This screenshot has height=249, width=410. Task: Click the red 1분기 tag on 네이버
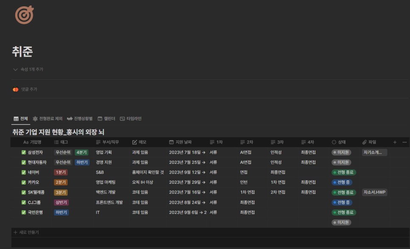point(61,172)
